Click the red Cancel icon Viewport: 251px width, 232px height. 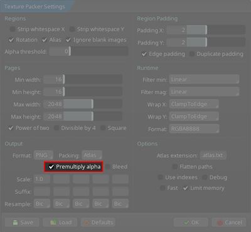tap(220, 223)
